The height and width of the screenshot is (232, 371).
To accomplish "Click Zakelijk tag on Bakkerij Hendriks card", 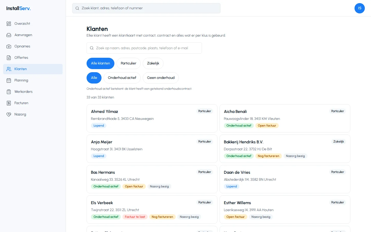I will click(x=339, y=142).
